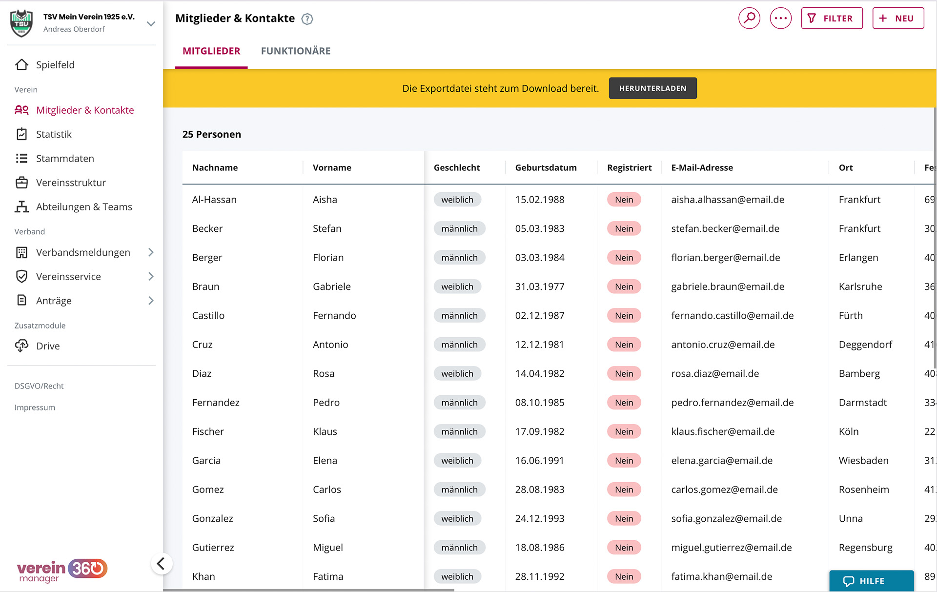This screenshot has height=592, width=937.
Task: Switch to the Funktionäre tab
Action: coord(296,51)
